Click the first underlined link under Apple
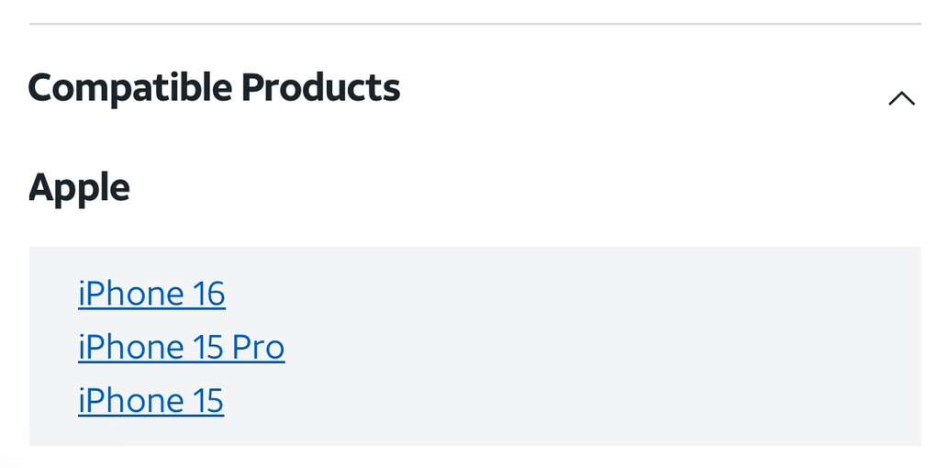 click(x=151, y=294)
